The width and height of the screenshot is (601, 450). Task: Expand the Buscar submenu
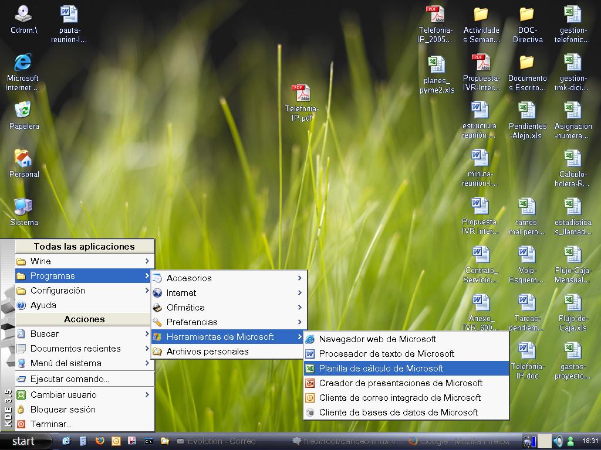pyautogui.click(x=85, y=333)
